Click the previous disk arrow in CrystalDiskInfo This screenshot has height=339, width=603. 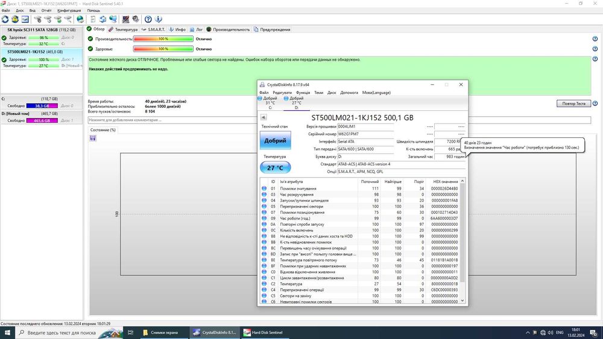click(264, 117)
